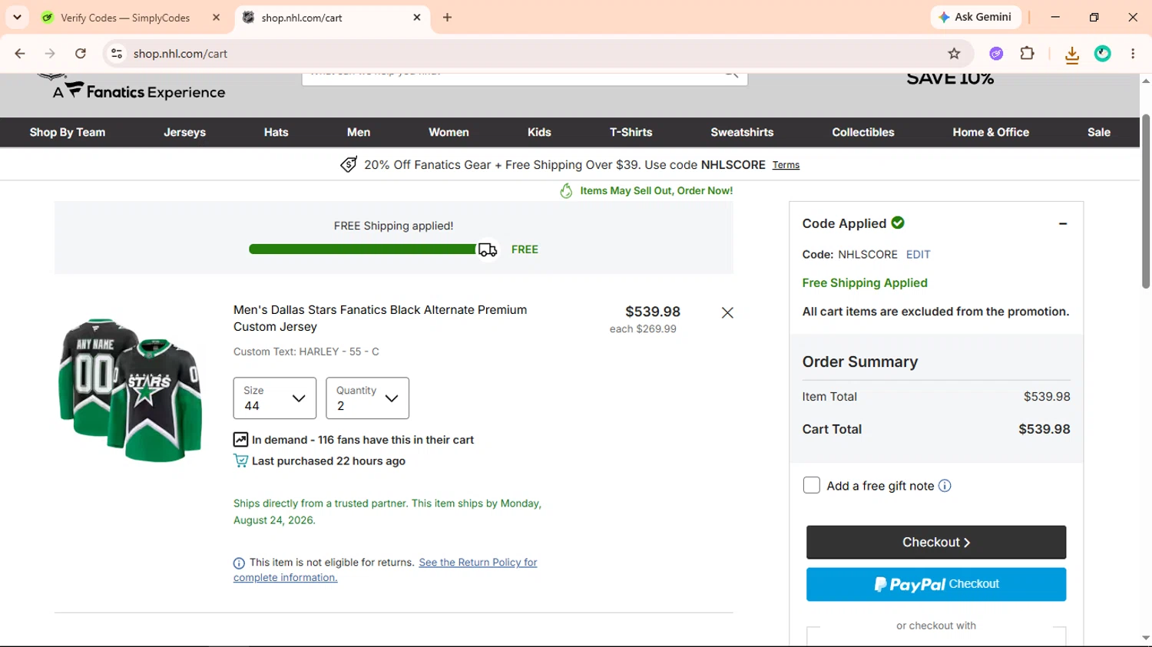Screen dimensions: 1152x647
Task: Click the Ask Gemini button
Action: point(975,17)
